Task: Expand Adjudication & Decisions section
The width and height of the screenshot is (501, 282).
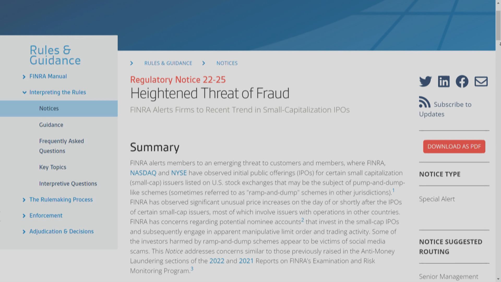Action: click(x=24, y=232)
